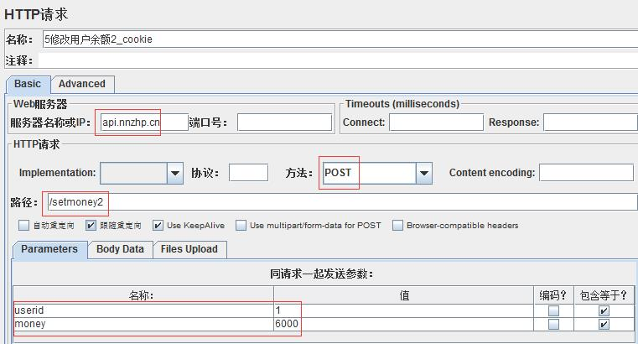Click the 端口号 port number field
The image size is (638, 344).
coord(284,122)
